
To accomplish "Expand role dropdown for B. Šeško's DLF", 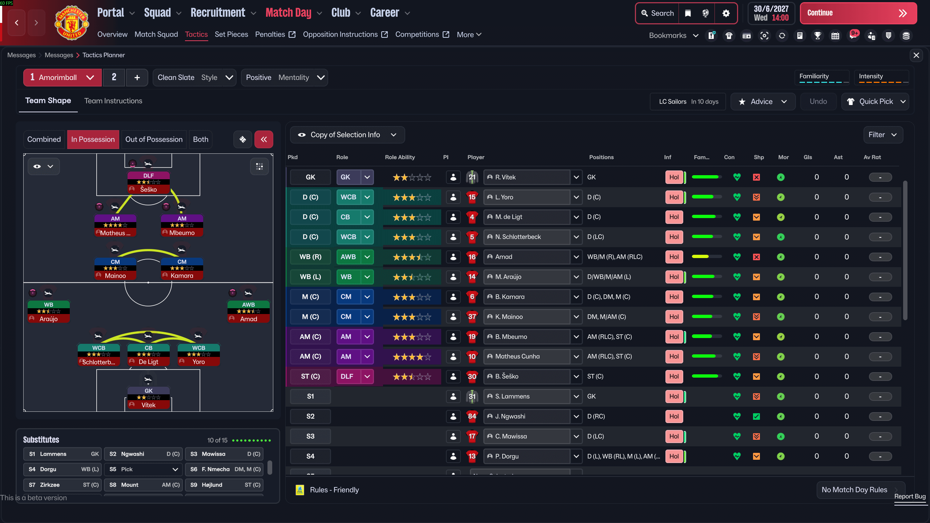I will point(367,377).
